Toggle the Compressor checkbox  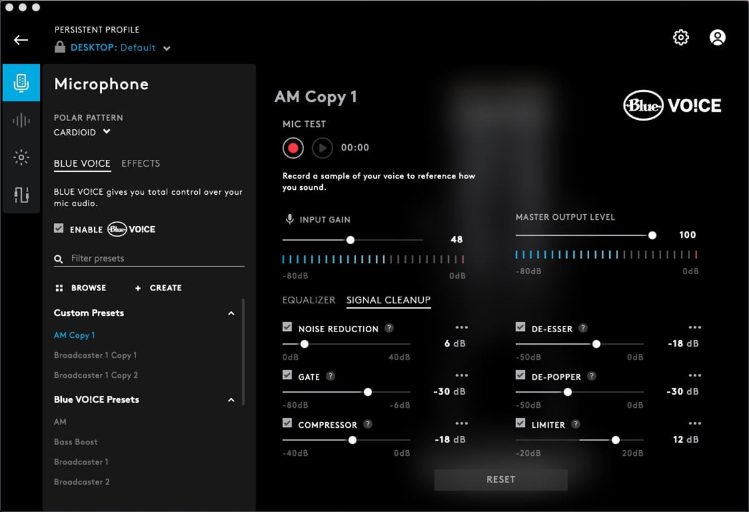287,423
